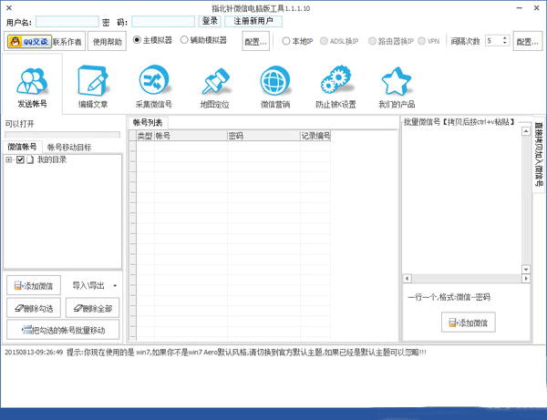Viewport: 547px width, 420px height.
Task: Click the batch box horizontal scrollbar track
Action: pyautogui.click(x=467, y=279)
